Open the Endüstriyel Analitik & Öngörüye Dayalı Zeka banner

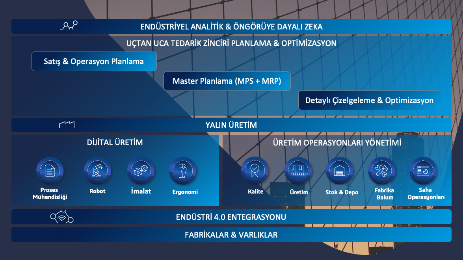(231, 27)
